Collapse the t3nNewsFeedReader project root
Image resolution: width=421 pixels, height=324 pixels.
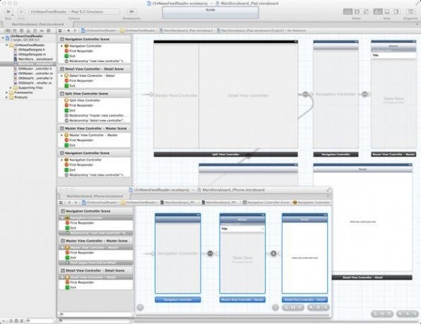[3, 38]
